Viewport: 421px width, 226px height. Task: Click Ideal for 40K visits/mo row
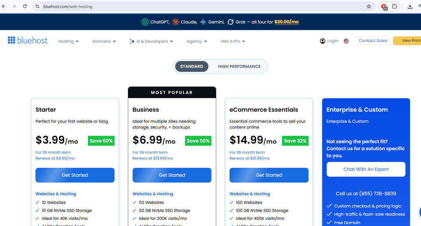[x=62, y=219]
